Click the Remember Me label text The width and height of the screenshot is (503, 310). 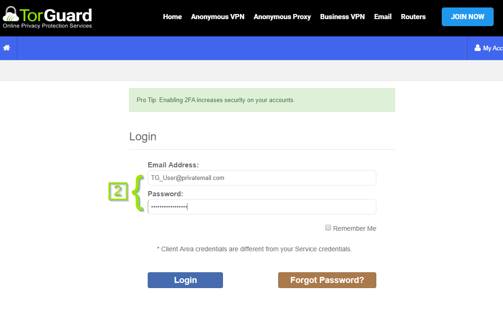[x=354, y=228]
